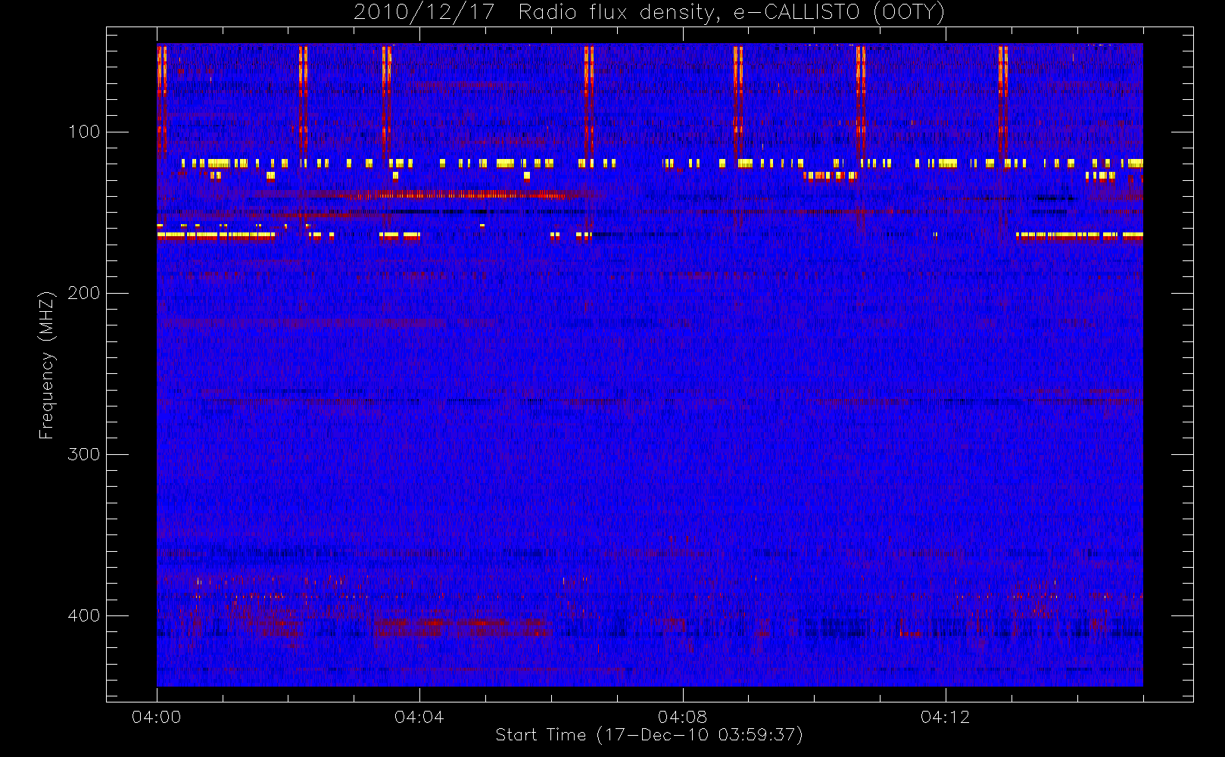Click the '300' frequency tick label
1225x757 pixels.
[84, 454]
